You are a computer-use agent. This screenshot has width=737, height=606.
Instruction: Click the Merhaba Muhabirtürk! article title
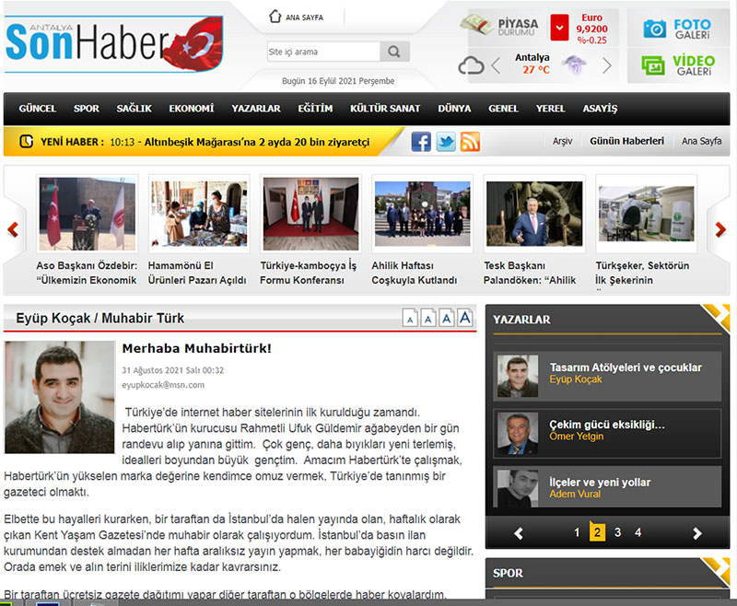[196, 348]
